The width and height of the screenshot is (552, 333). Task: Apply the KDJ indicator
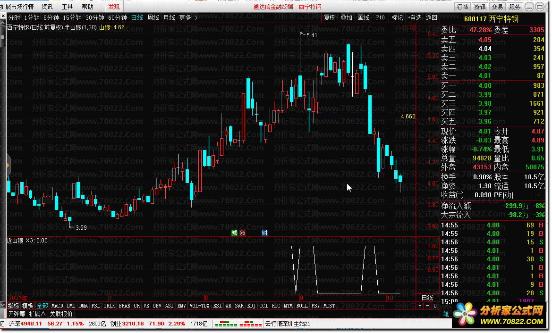[251, 306]
